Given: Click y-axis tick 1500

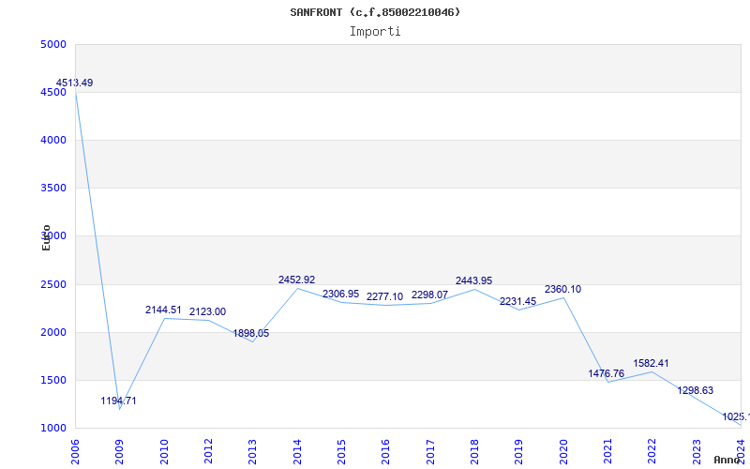Looking at the screenshot, I should tap(53, 381).
